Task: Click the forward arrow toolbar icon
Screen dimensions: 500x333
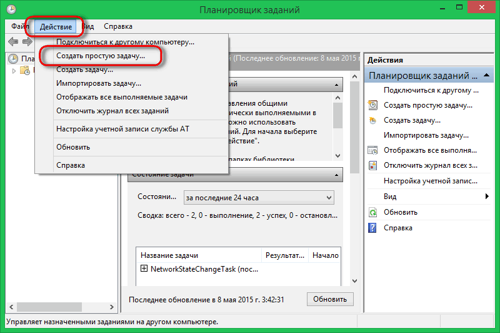Action: [27, 41]
